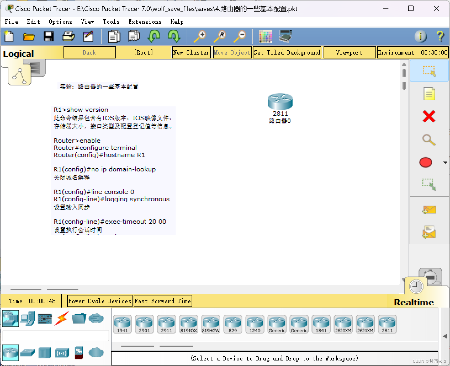
Task: Click the workspace vertical scrollbar
Action: [x=404, y=172]
